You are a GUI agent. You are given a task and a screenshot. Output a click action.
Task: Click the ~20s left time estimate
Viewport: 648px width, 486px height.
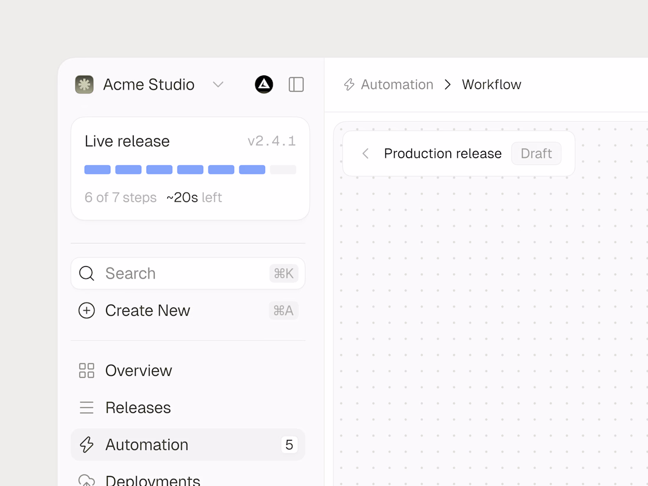(x=194, y=197)
